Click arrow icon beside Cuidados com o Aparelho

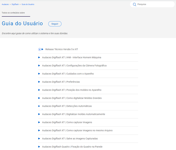pos(39,74)
